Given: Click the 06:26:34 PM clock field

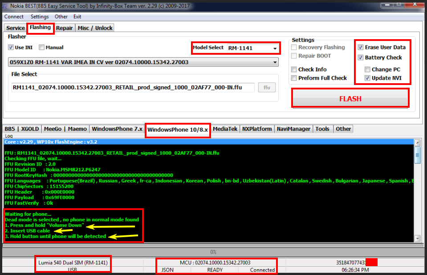Looking at the screenshot, I should tap(355, 270).
